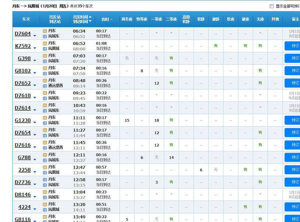The height and width of the screenshot is (222, 300).
Task: Click the 通远堡西 arrival icon in the D7652 row
Action: click(44, 86)
